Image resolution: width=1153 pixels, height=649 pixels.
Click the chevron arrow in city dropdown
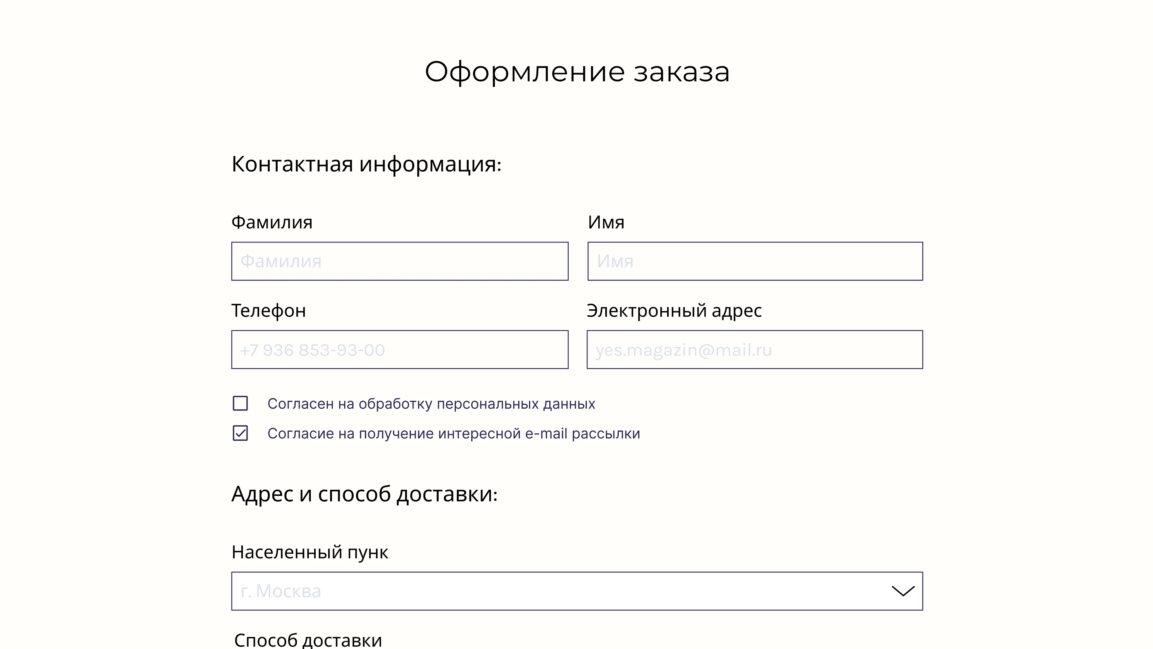pyautogui.click(x=903, y=591)
